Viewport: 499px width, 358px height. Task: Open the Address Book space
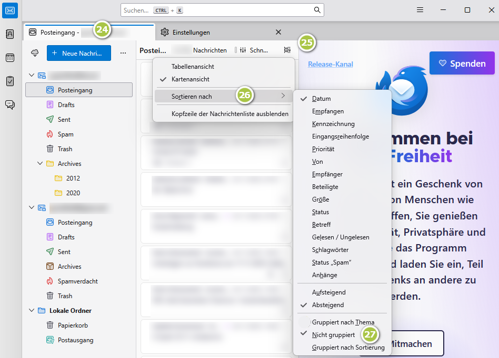(x=9, y=33)
